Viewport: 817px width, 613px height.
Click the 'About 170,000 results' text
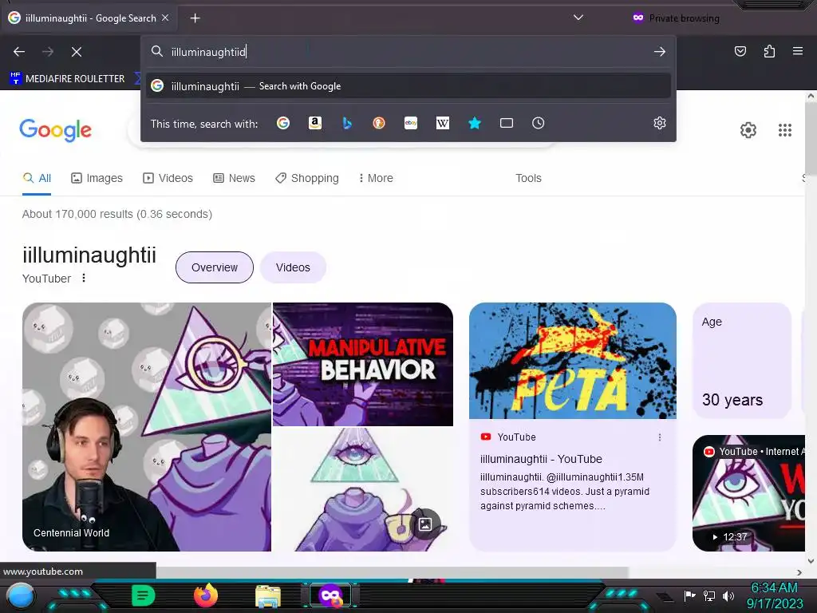coord(116,214)
